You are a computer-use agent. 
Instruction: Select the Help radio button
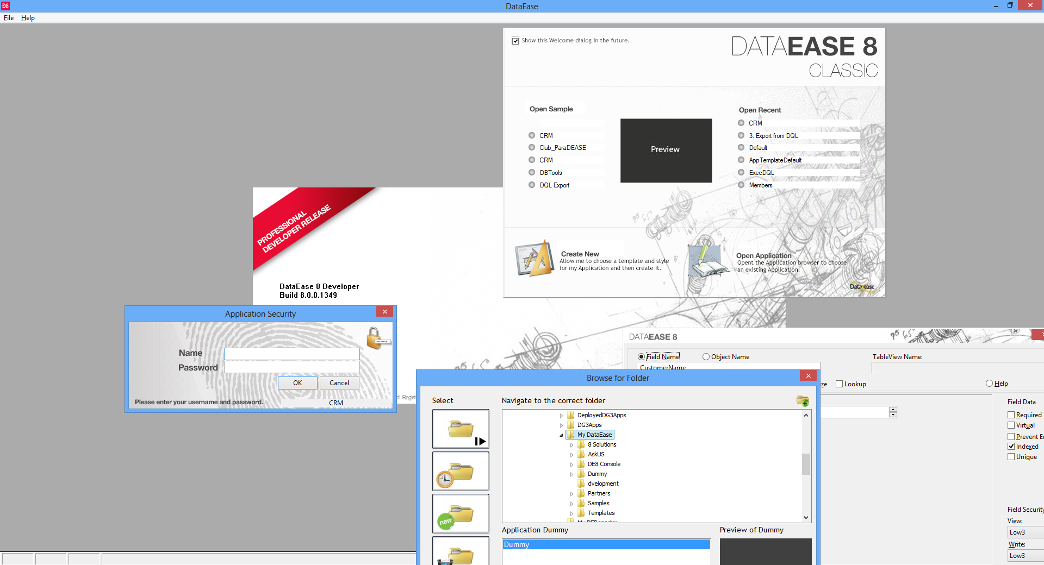[x=989, y=383]
